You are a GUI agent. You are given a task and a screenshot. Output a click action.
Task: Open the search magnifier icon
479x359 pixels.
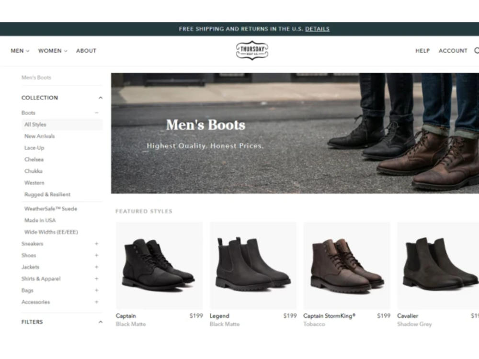pyautogui.click(x=477, y=51)
